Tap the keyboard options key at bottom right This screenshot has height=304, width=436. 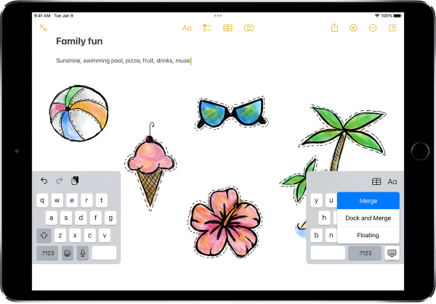click(392, 253)
